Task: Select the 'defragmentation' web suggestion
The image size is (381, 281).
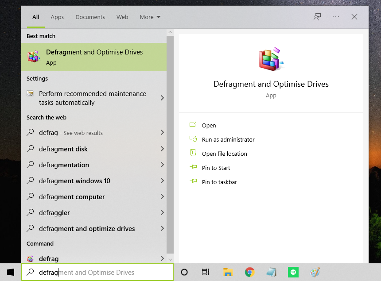Action: point(94,165)
